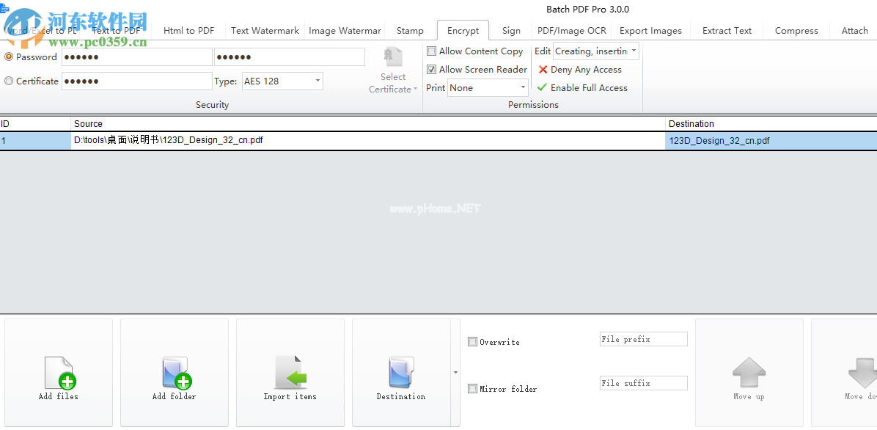Screen dimensions: 877x430
Task: Expand the Print permission dropdown
Action: (x=488, y=88)
